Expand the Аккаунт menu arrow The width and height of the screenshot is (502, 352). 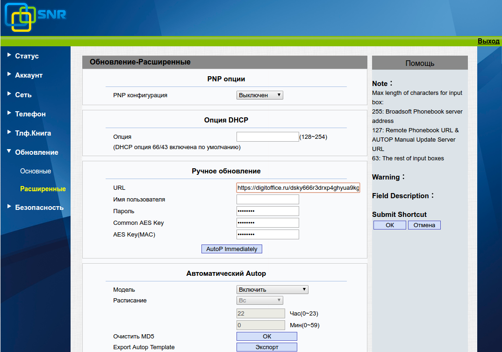9,74
